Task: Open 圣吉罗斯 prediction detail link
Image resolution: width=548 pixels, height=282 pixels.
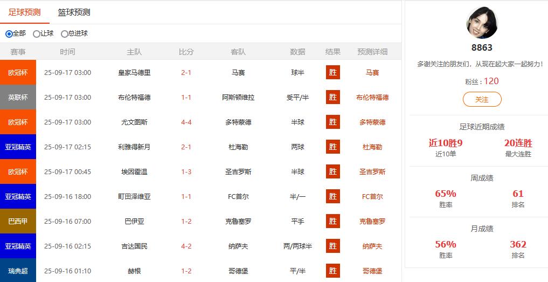Action: click(372, 172)
